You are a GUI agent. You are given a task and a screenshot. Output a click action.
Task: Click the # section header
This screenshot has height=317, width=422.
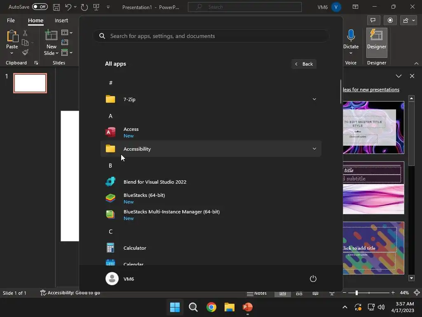[x=110, y=83]
